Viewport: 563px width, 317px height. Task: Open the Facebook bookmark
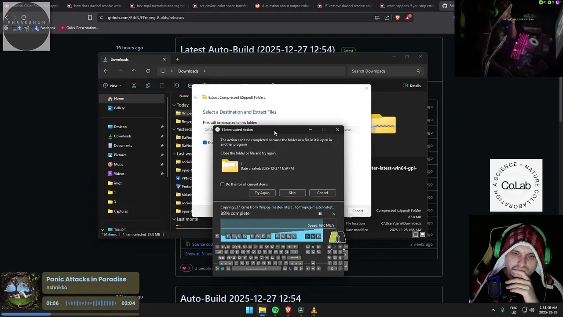coord(45,28)
